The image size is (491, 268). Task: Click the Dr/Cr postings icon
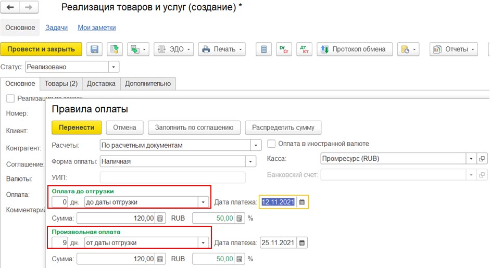[284, 49]
